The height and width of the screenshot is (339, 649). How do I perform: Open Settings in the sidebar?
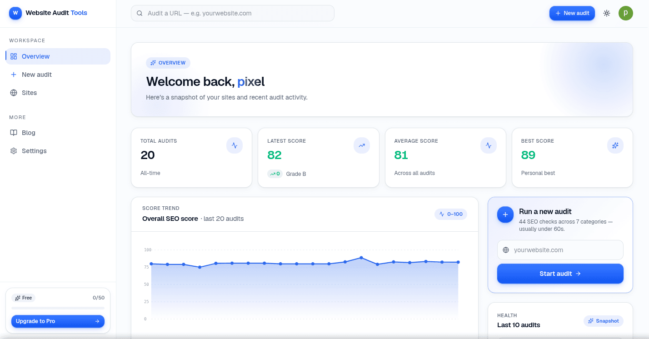point(58,151)
